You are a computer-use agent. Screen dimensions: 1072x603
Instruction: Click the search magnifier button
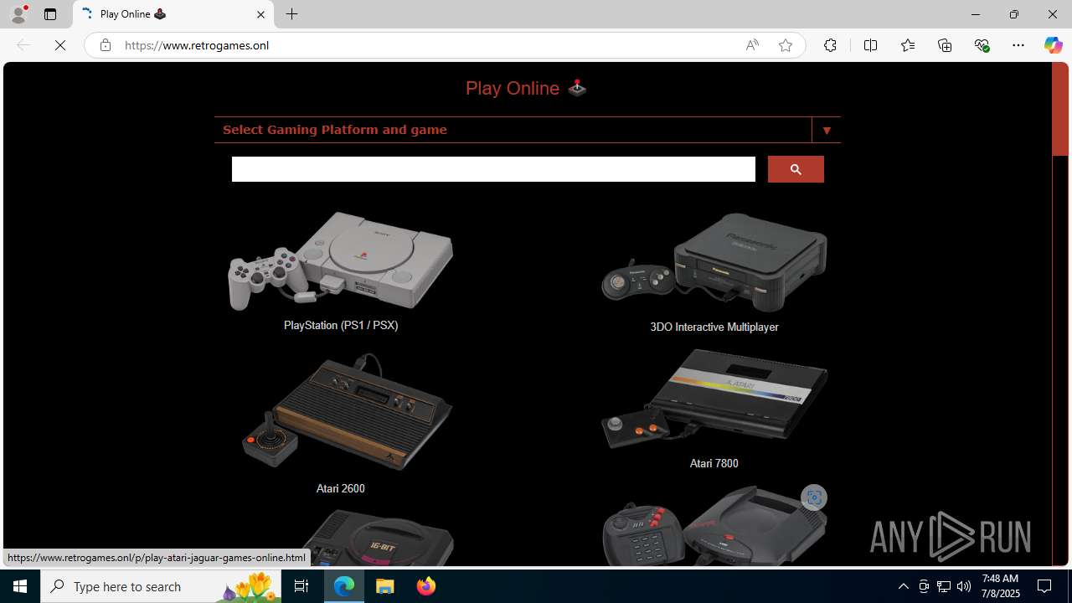coord(796,169)
